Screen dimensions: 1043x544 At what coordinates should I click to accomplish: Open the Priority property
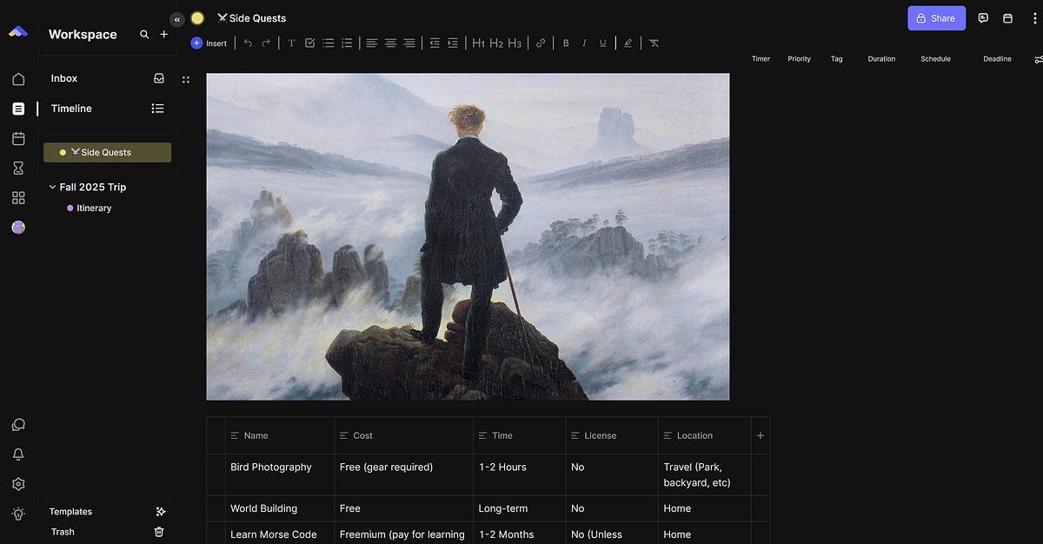(x=799, y=59)
